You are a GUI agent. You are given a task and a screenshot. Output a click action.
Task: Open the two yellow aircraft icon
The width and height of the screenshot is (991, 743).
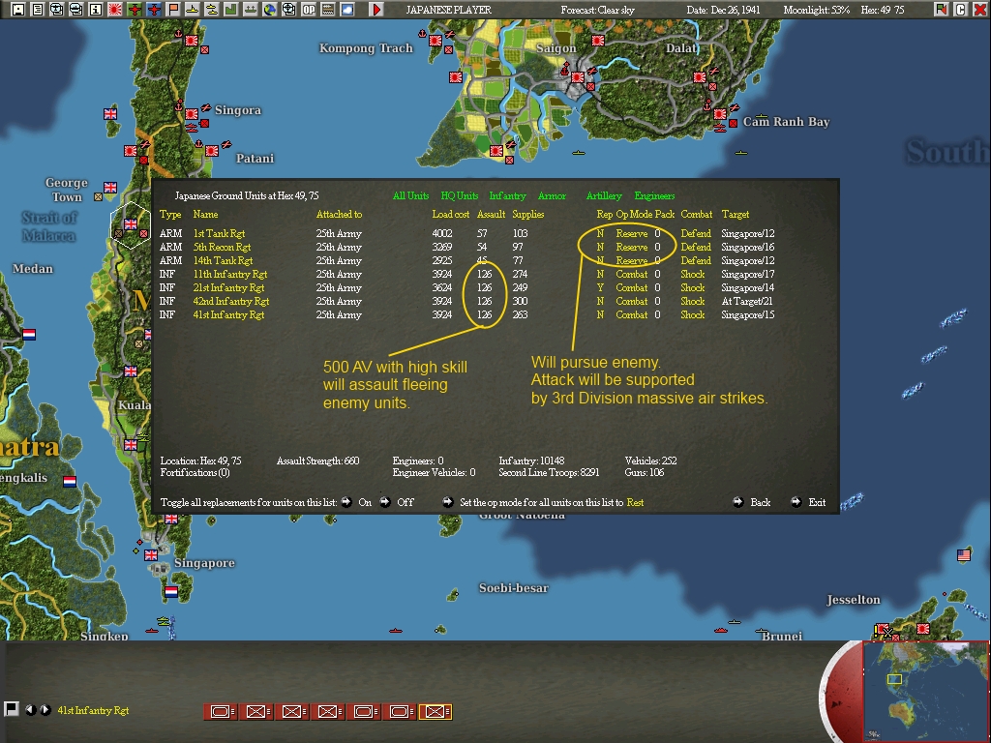[x=212, y=10]
